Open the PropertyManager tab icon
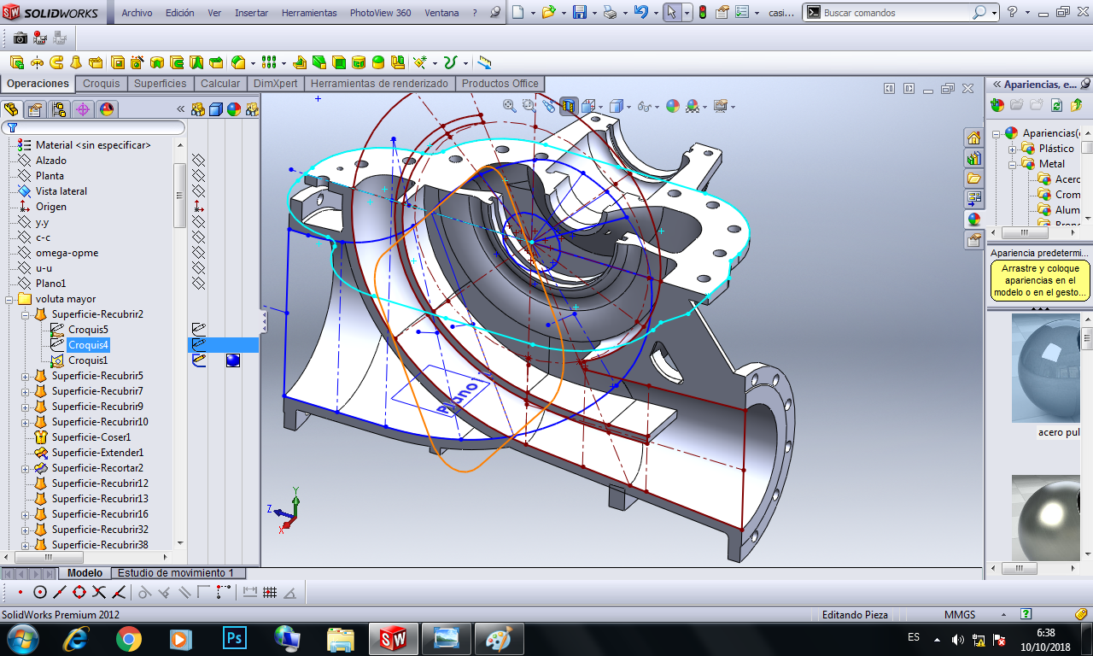 pyautogui.click(x=34, y=109)
